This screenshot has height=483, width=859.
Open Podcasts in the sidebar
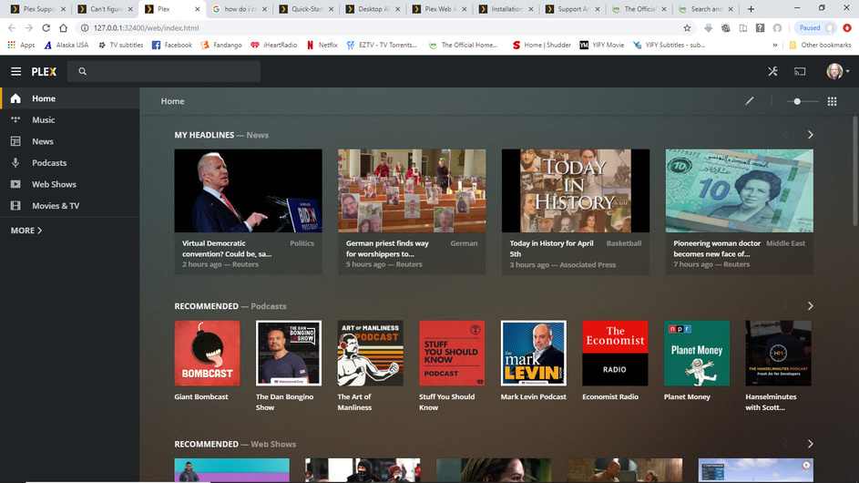click(69, 163)
